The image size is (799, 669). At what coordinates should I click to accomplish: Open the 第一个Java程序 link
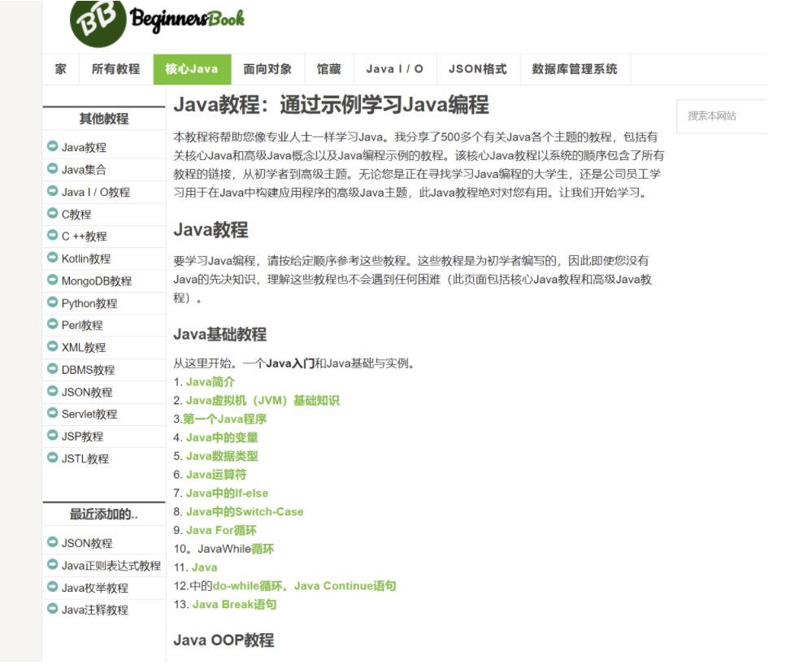coord(224,419)
